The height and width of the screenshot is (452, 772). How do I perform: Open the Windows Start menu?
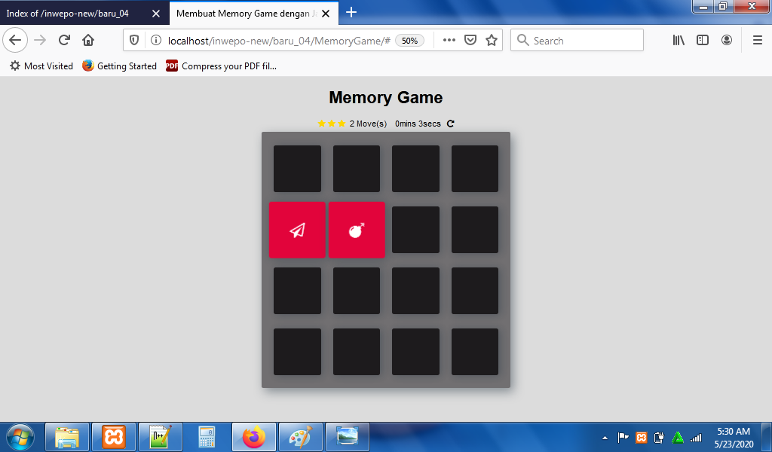click(x=20, y=437)
